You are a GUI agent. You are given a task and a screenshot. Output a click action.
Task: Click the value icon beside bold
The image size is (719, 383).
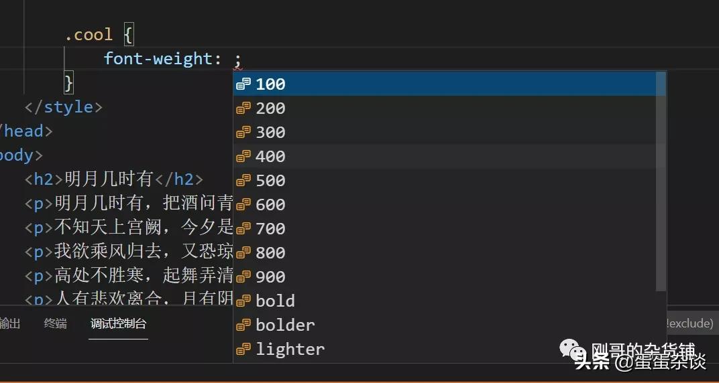[243, 301]
